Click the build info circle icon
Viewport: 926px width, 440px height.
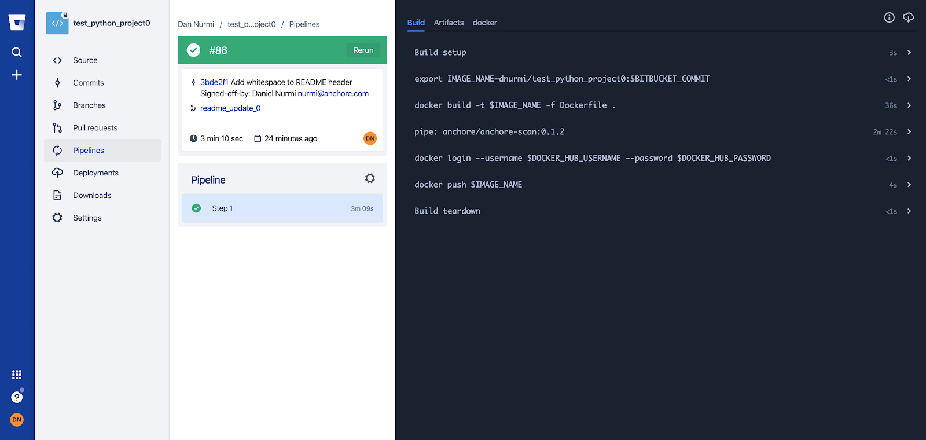tap(890, 17)
